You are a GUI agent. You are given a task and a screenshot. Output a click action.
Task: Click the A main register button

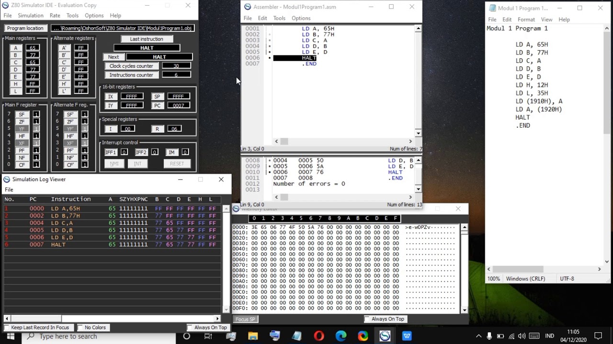(x=15, y=48)
